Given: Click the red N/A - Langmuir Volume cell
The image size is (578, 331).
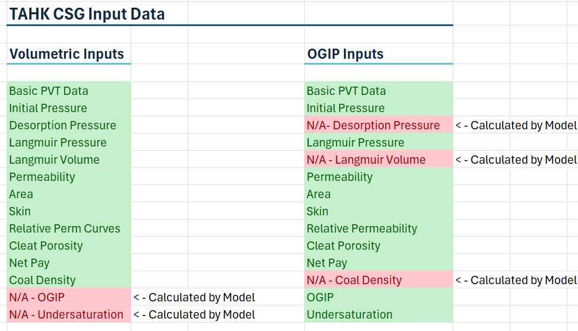Looking at the screenshot, I should pos(366,160).
